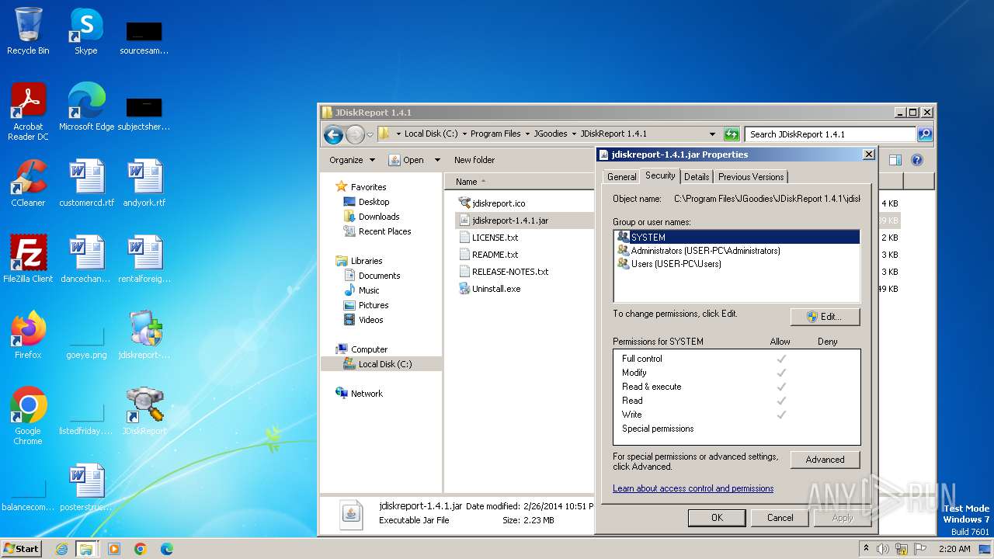Open andyork.rtf document icon
Screen dimensions: 994x559
[144, 182]
